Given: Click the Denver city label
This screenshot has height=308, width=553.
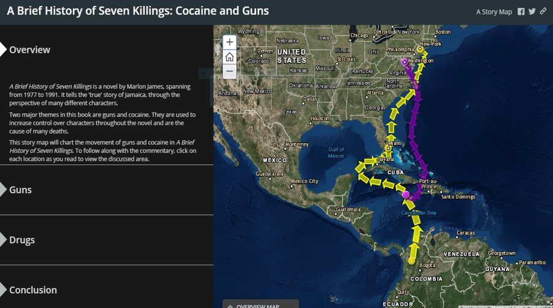Looking at the screenshot, I should click(265, 51).
